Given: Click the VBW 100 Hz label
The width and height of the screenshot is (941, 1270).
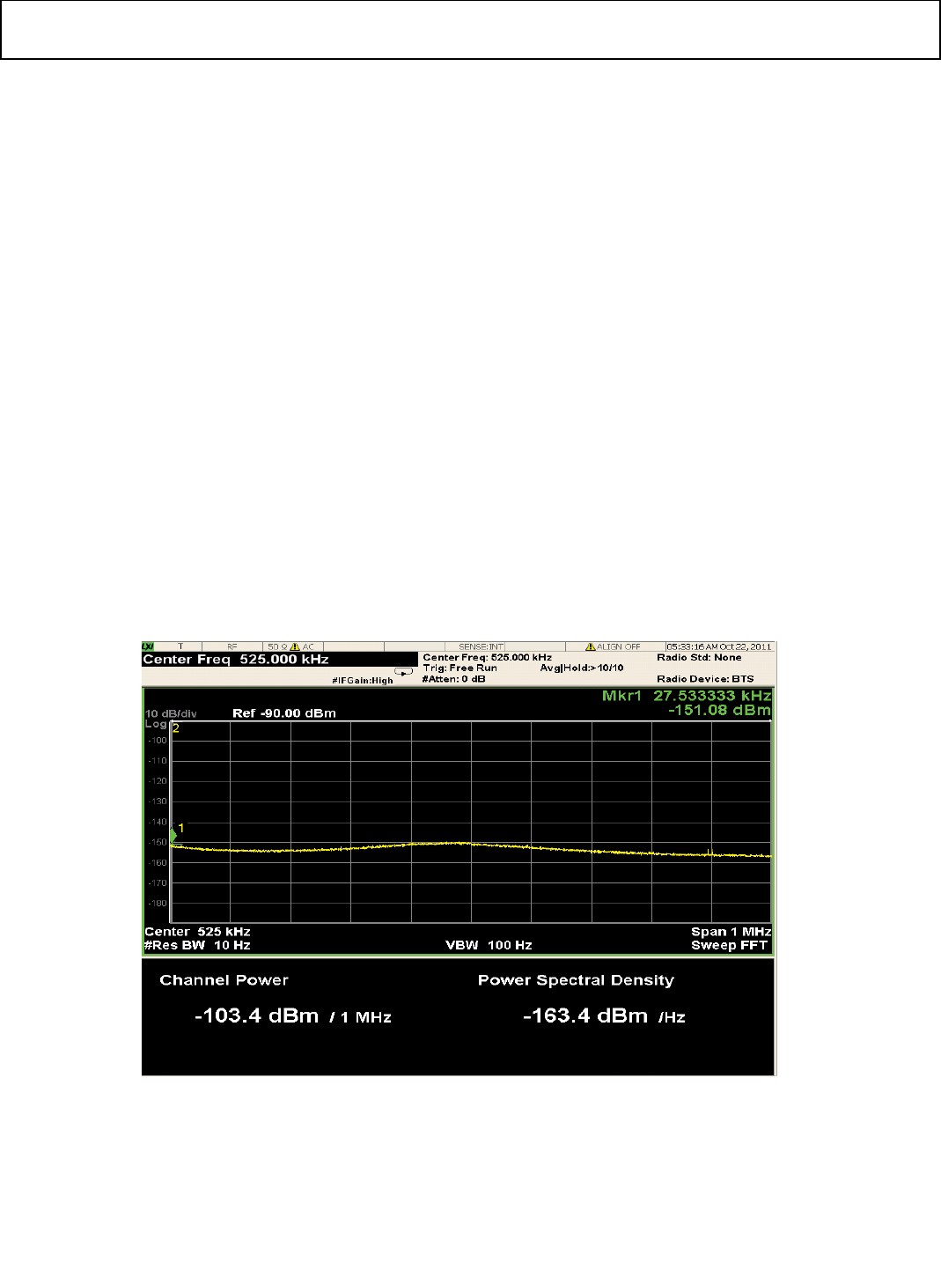Looking at the screenshot, I should pos(489,945).
